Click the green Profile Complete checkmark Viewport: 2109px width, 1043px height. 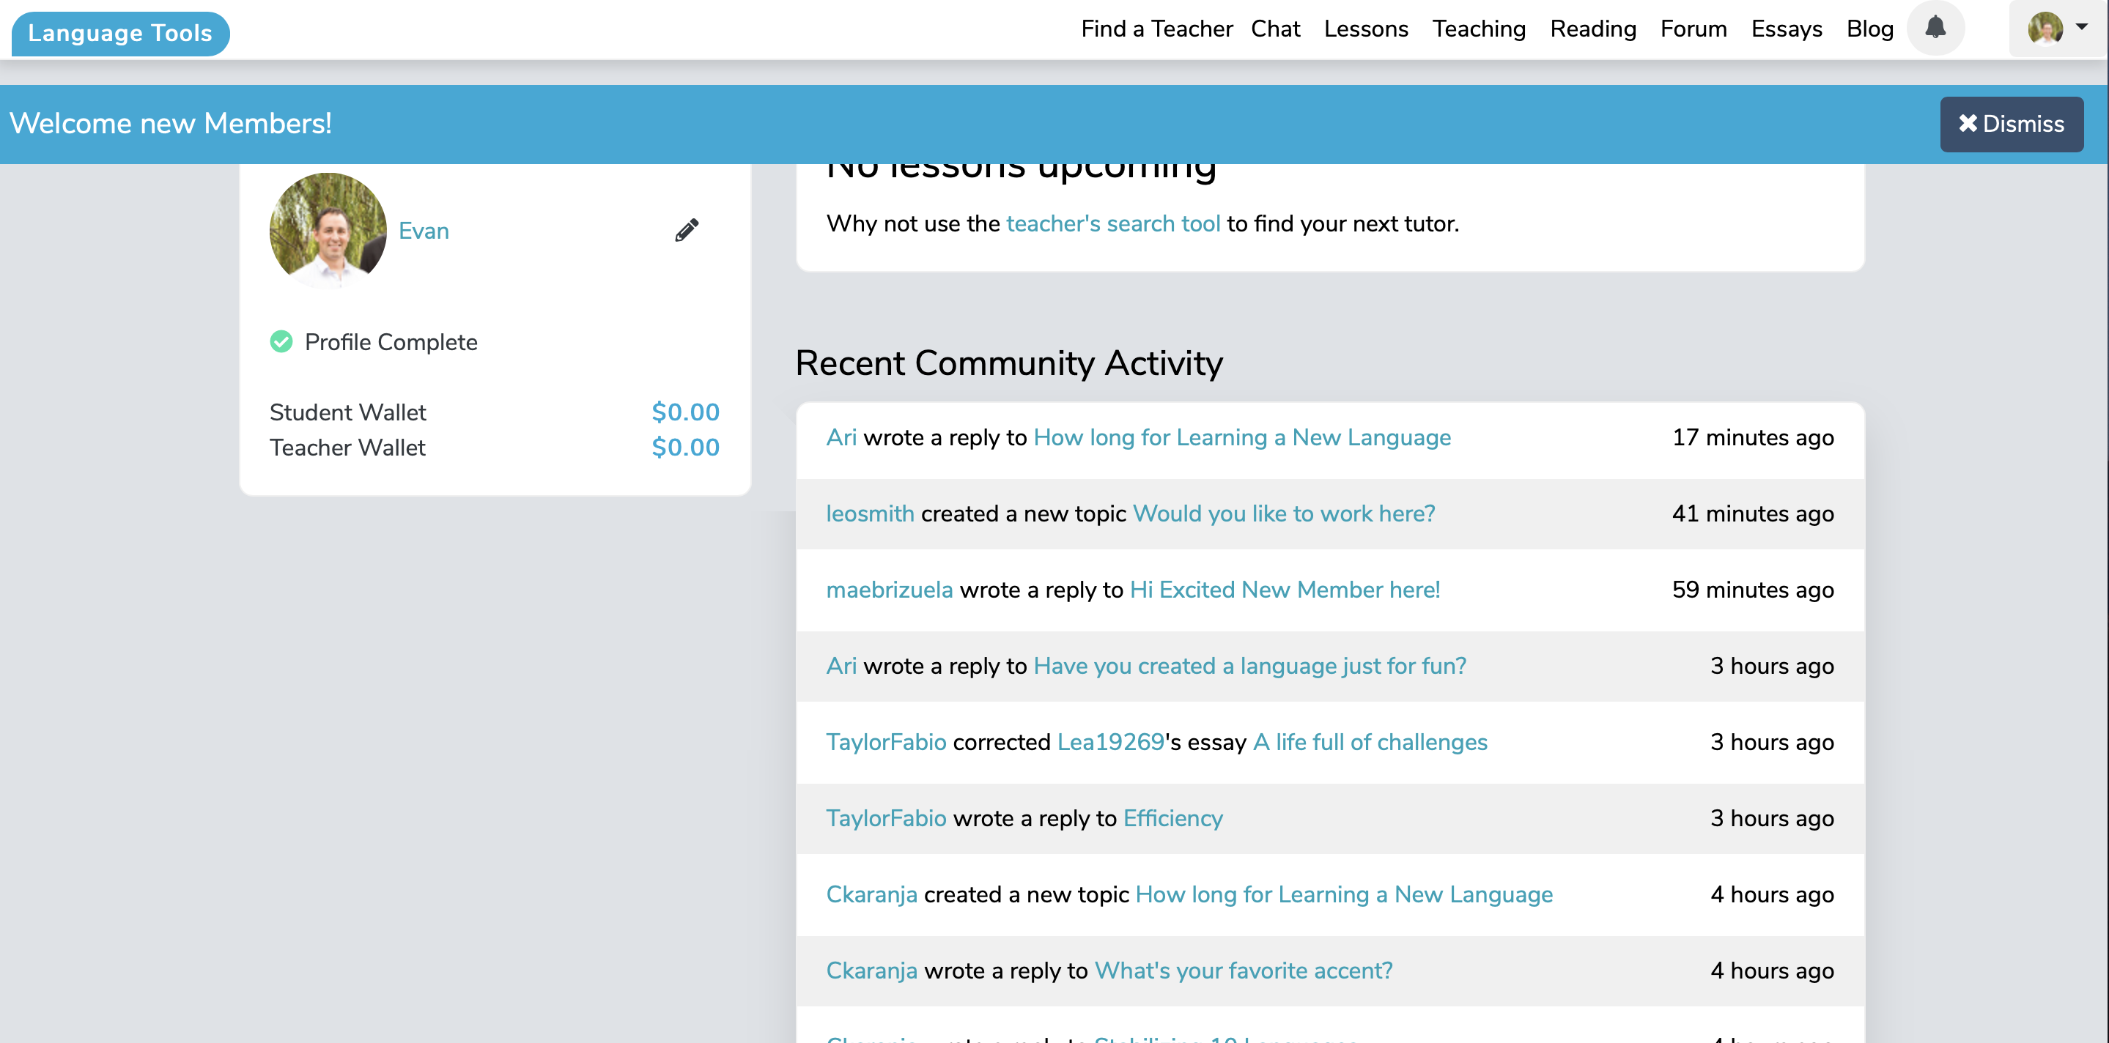click(281, 342)
